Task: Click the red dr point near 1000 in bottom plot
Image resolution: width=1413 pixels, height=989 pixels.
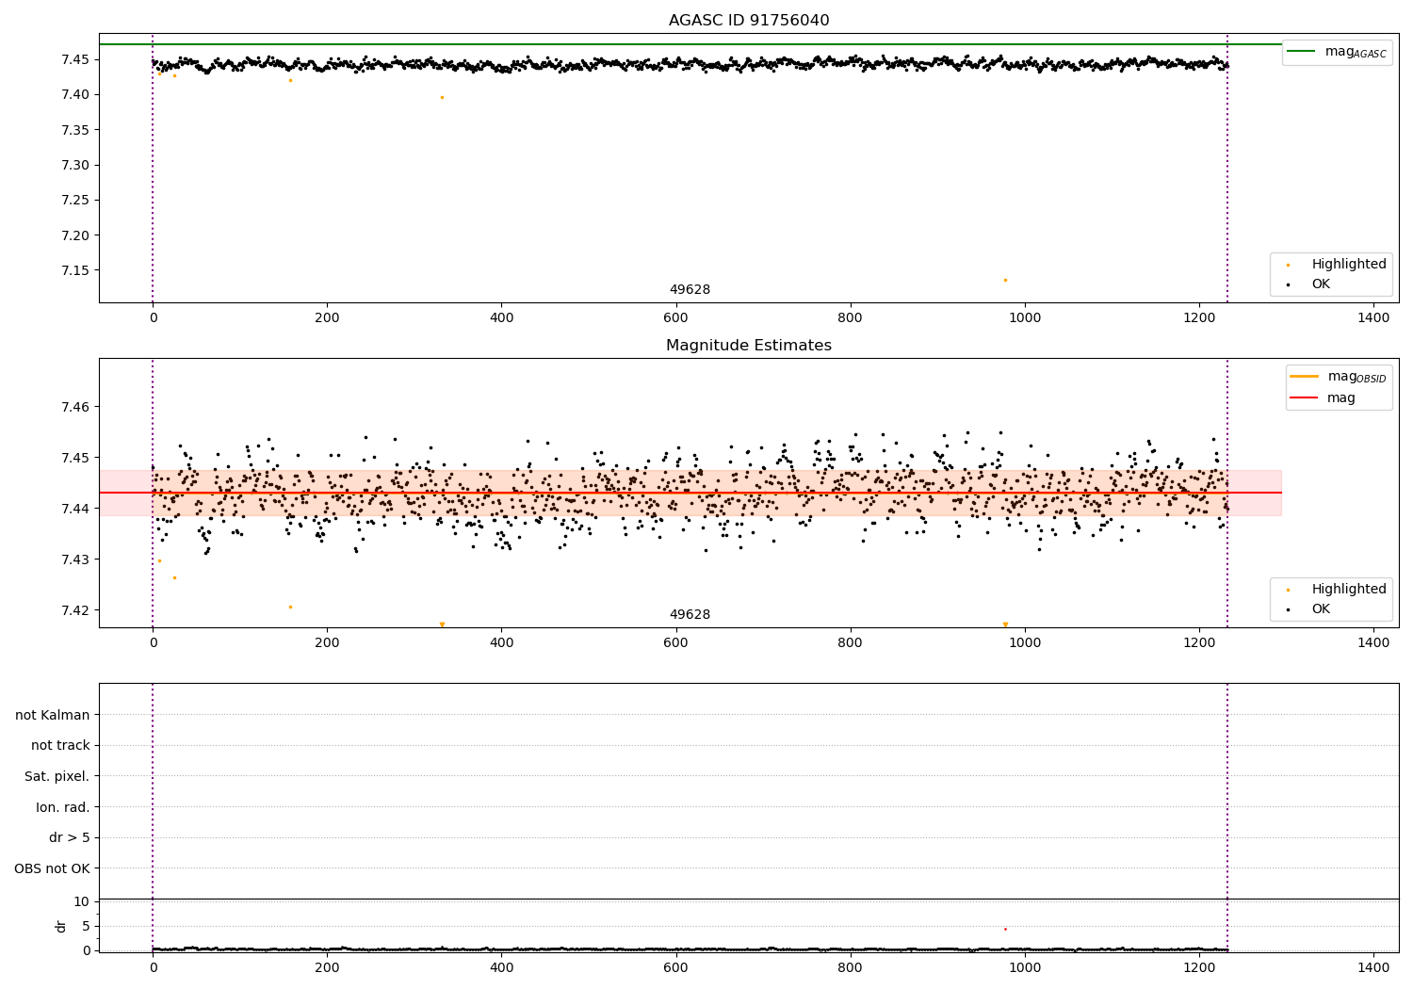Action: coord(1005,929)
